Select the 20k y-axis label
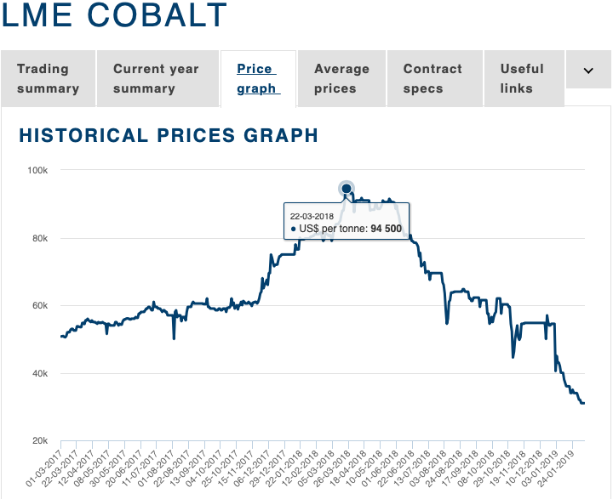 [x=39, y=441]
